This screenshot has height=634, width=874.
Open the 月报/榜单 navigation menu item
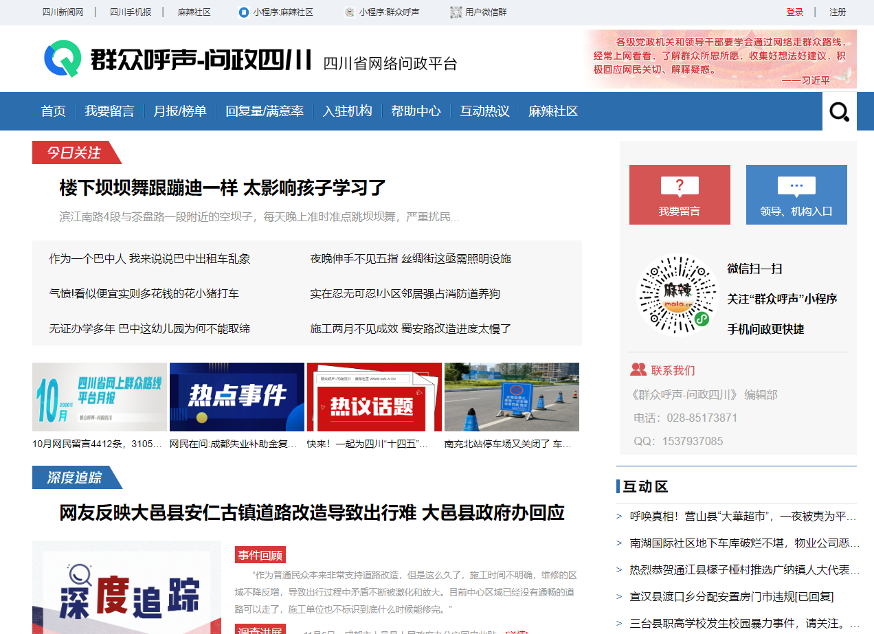point(180,111)
